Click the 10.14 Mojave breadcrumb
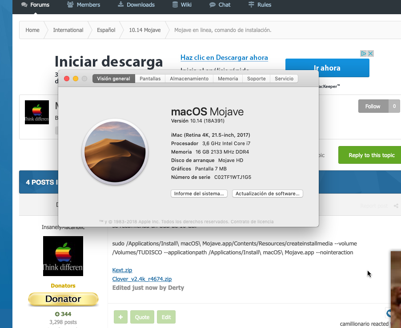The height and width of the screenshot is (328, 401). click(145, 30)
